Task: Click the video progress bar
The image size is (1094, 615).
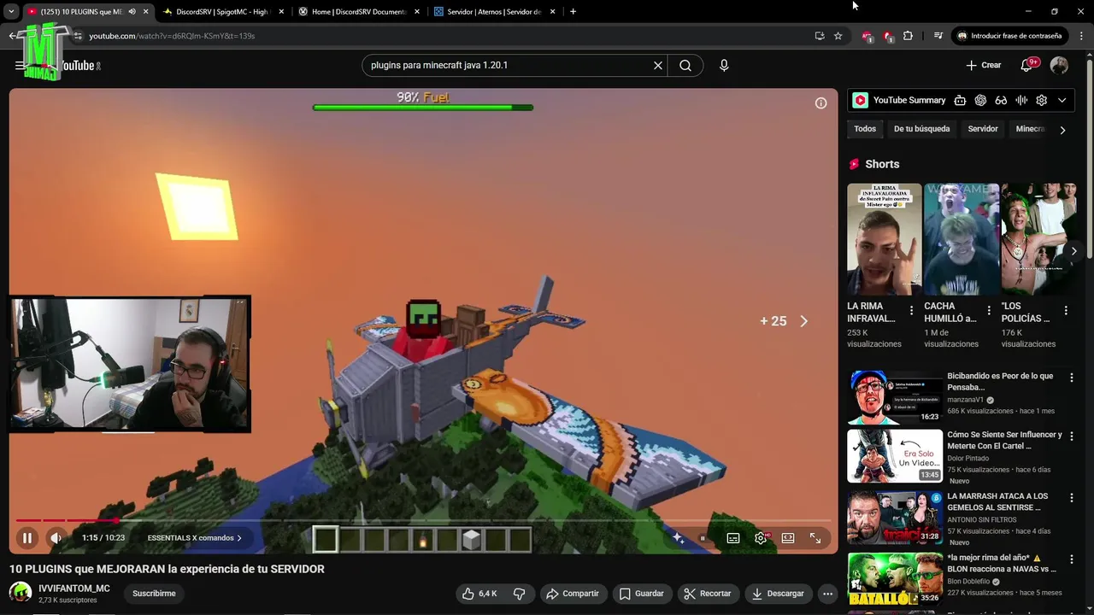Action: pyautogui.click(x=423, y=520)
